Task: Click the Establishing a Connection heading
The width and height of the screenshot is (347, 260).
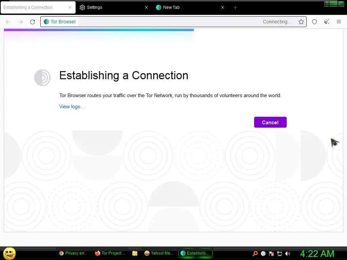Action: [124, 75]
